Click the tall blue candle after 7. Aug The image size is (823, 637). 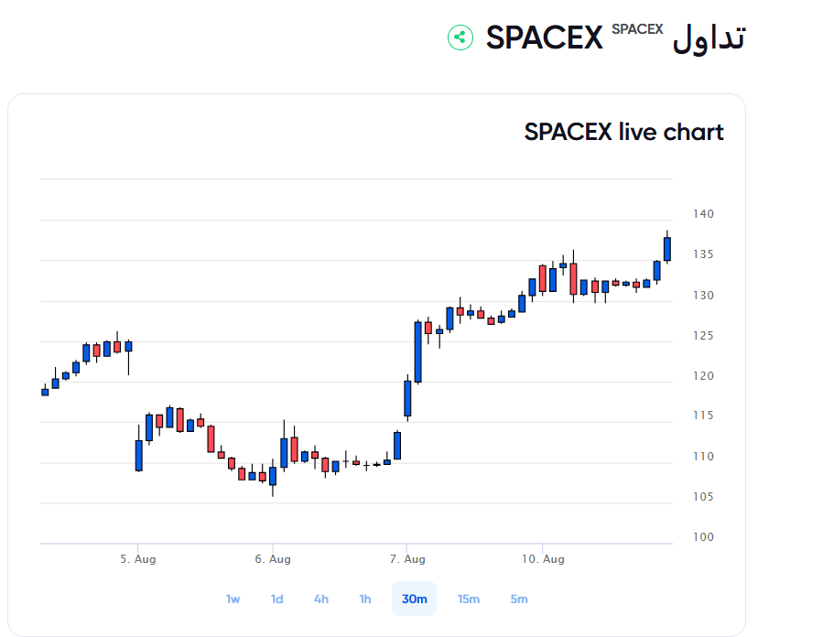click(417, 352)
